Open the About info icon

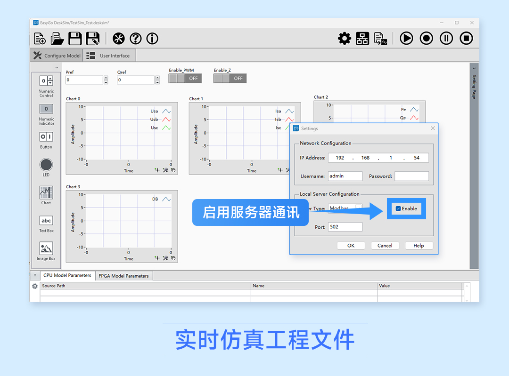pos(152,39)
